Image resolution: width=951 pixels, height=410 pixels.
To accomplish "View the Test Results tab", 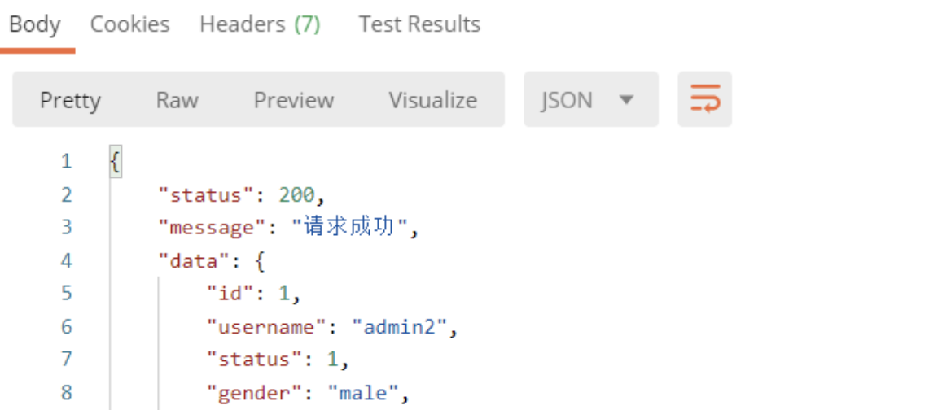I will 419,24.
